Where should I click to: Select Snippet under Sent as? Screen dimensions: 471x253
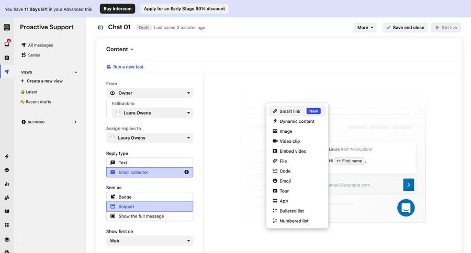[150, 206]
